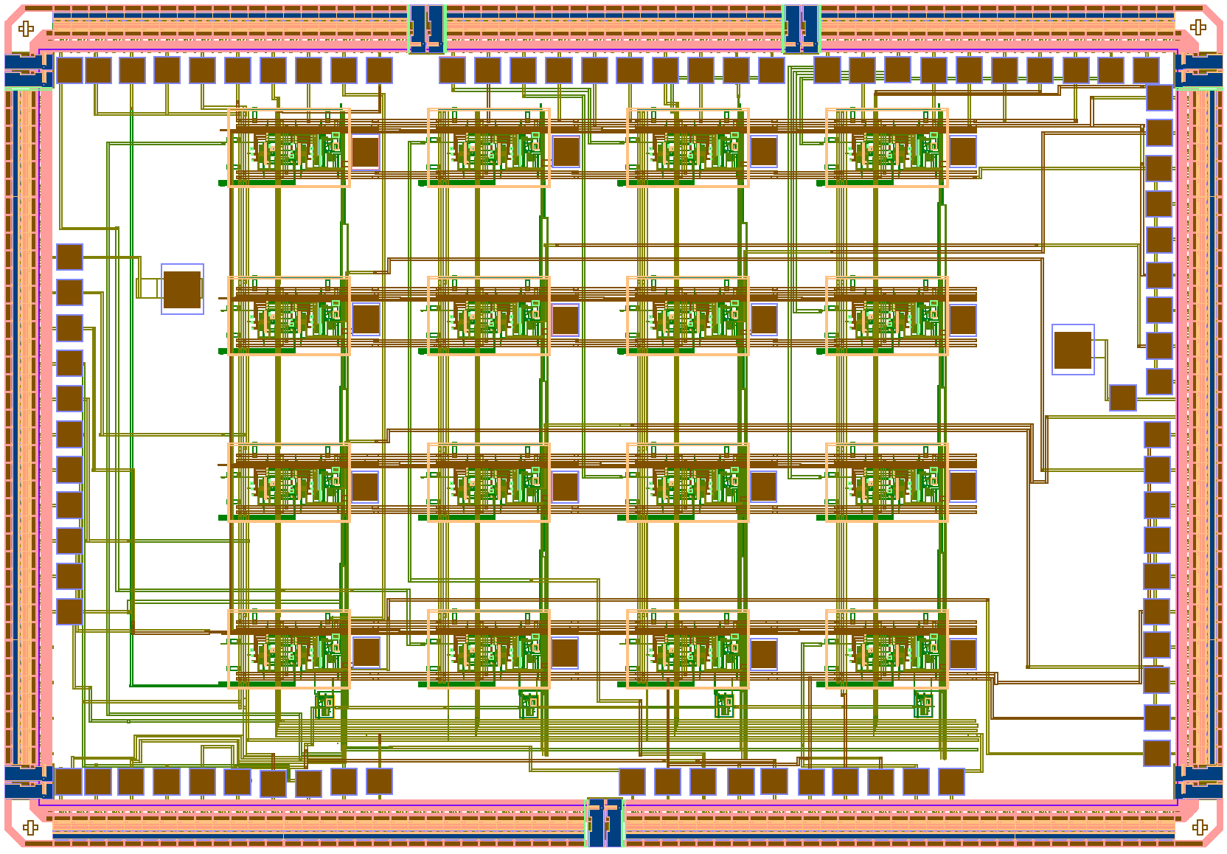The image size is (1227, 854).
Task: Select small green cell below first array column
Action: click(x=324, y=704)
